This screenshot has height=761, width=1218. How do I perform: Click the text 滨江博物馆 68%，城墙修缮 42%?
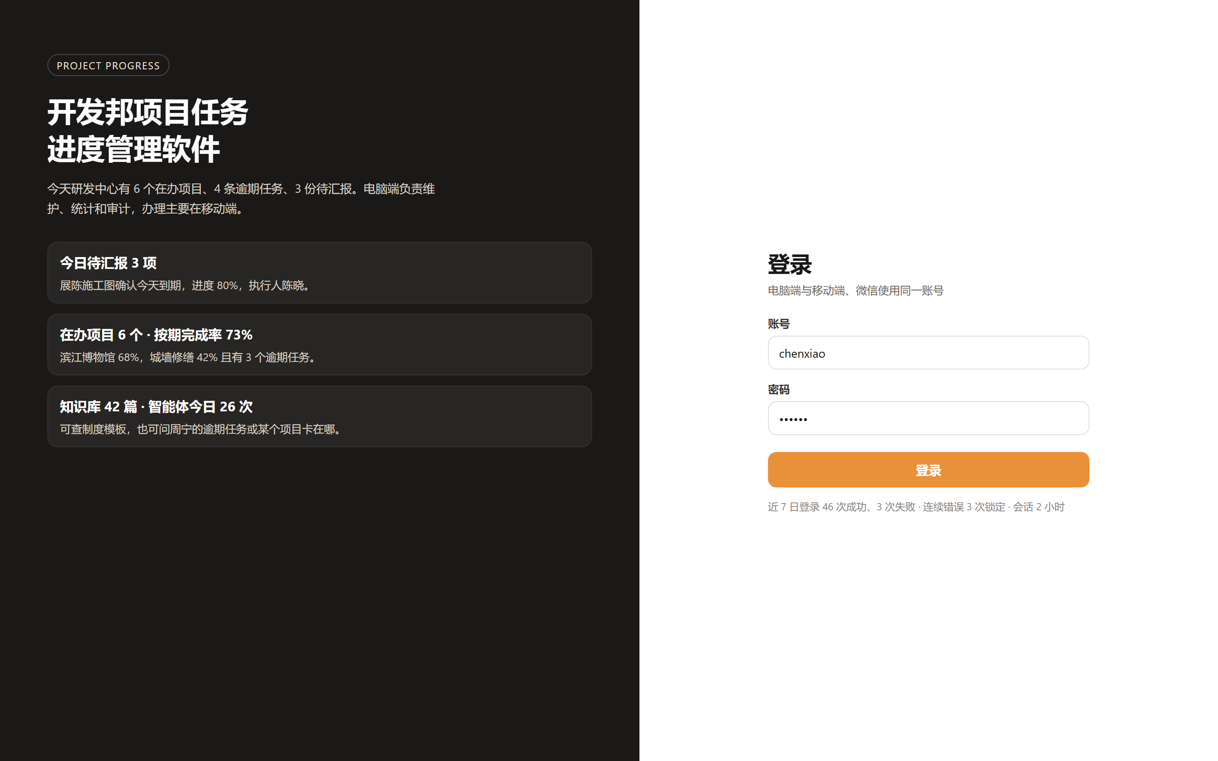(x=139, y=357)
